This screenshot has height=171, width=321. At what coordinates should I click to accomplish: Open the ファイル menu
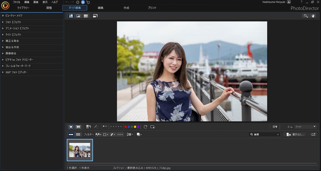click(17, 2)
